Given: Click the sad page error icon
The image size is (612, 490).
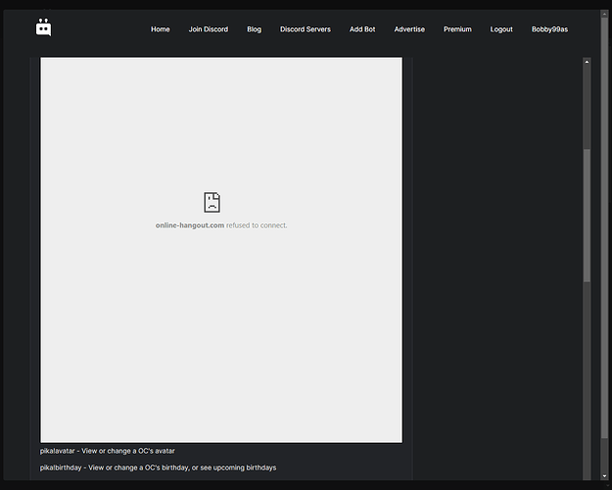Looking at the screenshot, I should point(212,202).
